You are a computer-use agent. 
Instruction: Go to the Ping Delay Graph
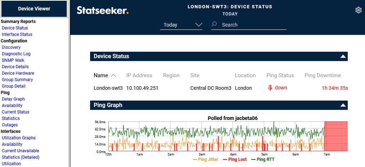[x=13, y=99]
